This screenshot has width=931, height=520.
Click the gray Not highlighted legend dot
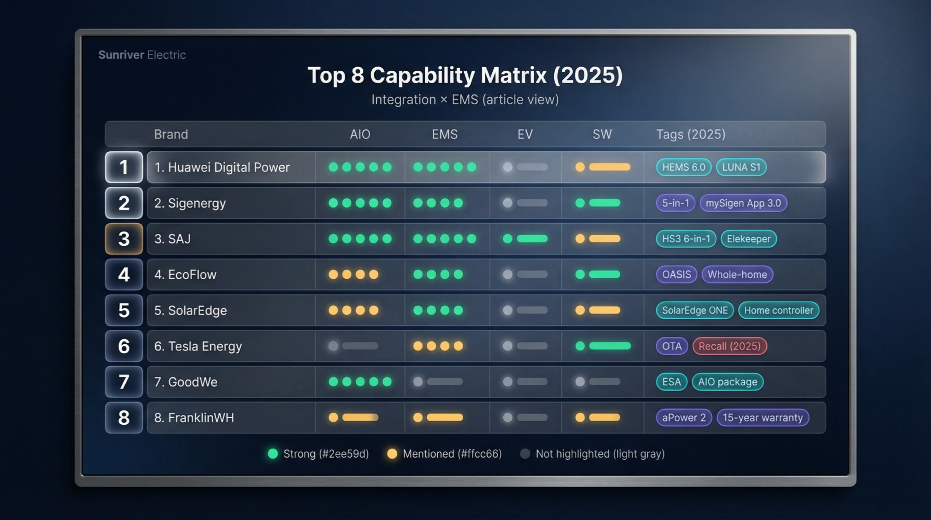tap(525, 454)
